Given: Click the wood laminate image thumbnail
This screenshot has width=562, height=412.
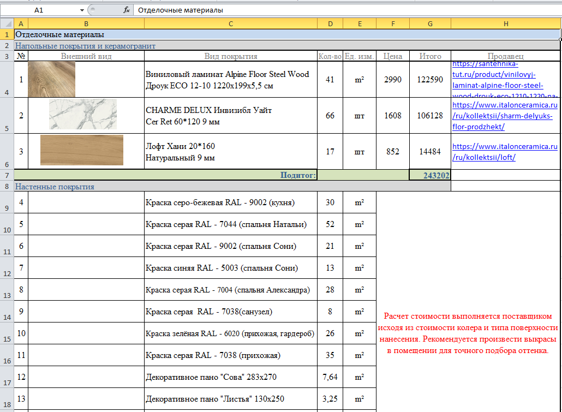Looking at the screenshot, I should coord(52,79).
